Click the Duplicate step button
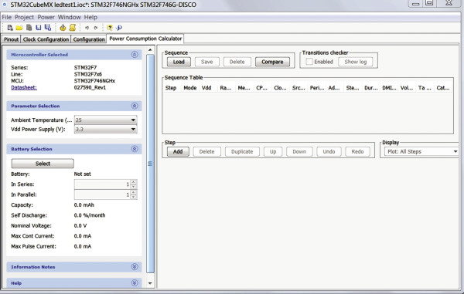 pyautogui.click(x=242, y=151)
